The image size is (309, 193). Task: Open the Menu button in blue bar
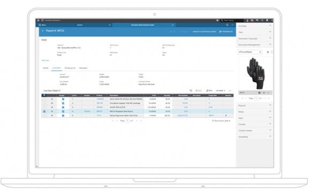42,25
